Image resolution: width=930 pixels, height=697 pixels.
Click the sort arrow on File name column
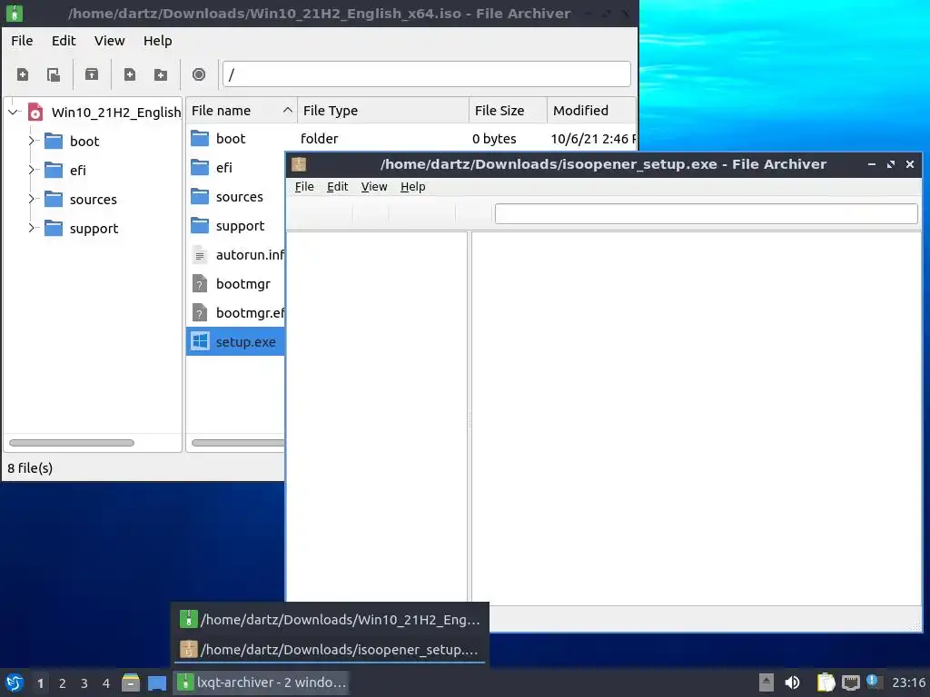click(288, 110)
